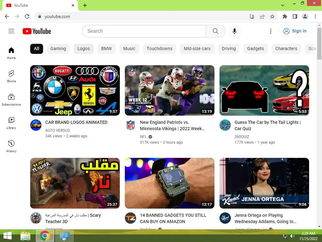Screen dimensions: 322x242
Task: Open 360QUIZ channel name link
Action: (242, 137)
